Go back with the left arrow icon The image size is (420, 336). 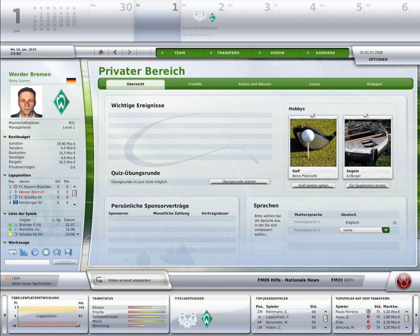pyautogui.click(x=115, y=52)
